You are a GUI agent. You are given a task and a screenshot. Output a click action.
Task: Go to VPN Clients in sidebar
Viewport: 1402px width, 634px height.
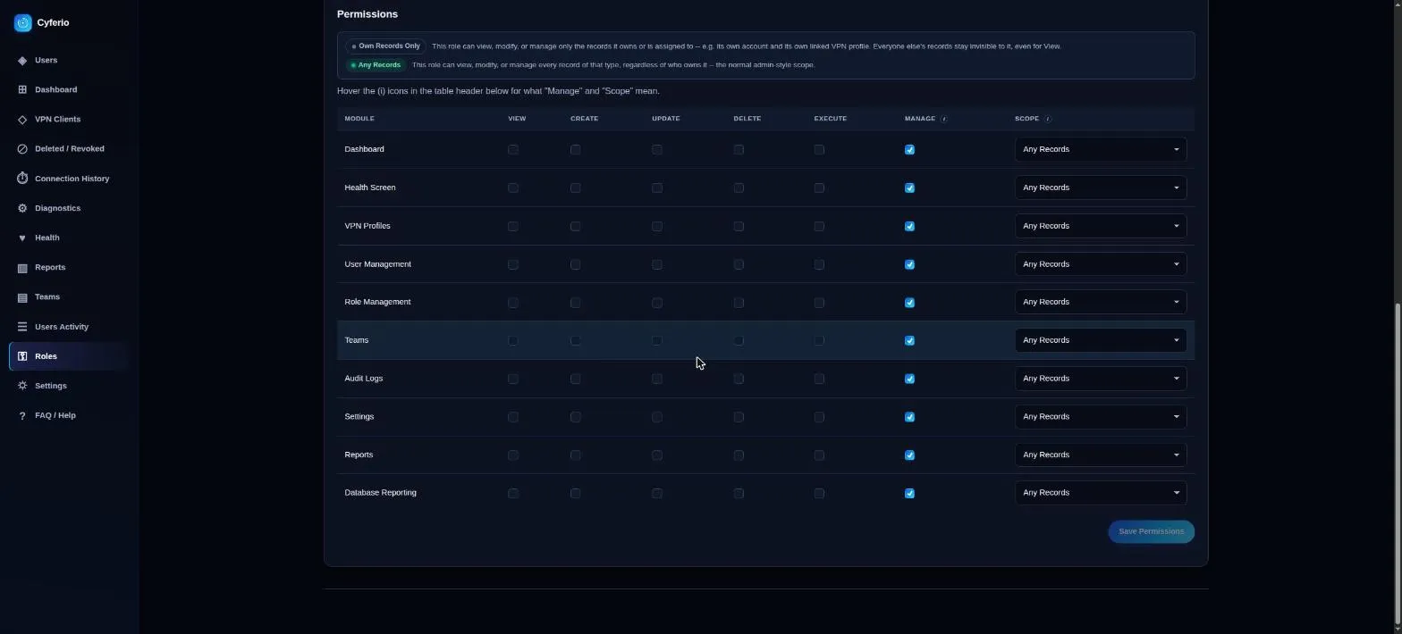(x=69, y=119)
